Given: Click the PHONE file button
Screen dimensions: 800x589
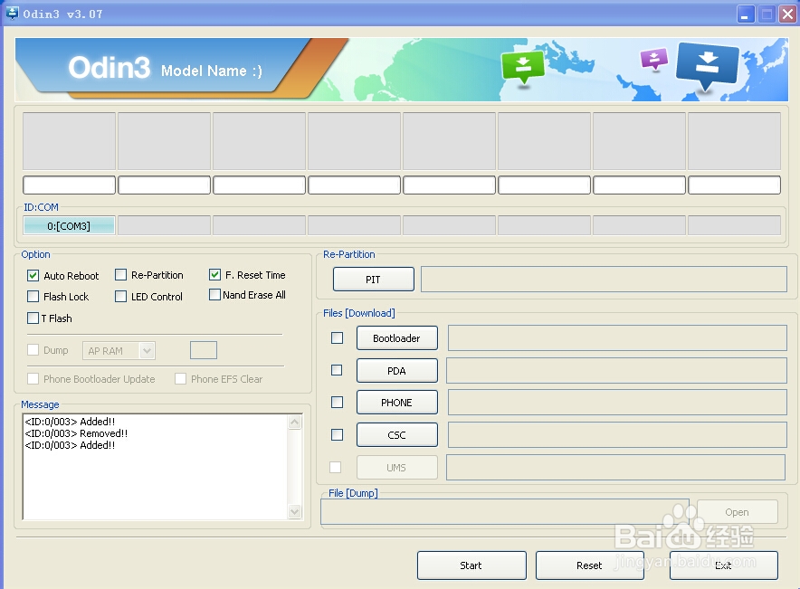Looking at the screenshot, I should pos(397,403).
